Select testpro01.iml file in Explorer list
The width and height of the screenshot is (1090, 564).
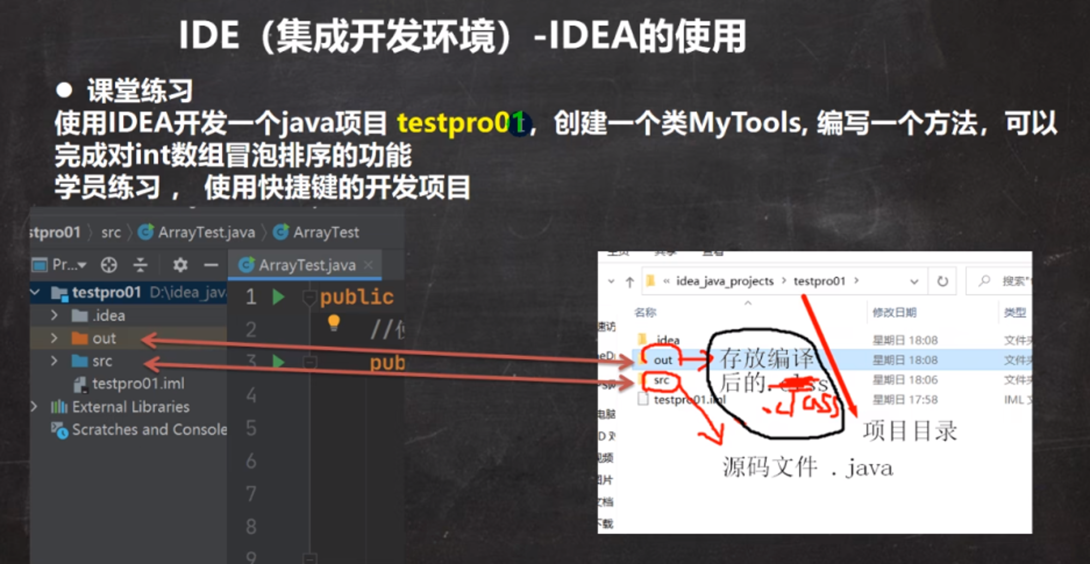click(x=682, y=400)
